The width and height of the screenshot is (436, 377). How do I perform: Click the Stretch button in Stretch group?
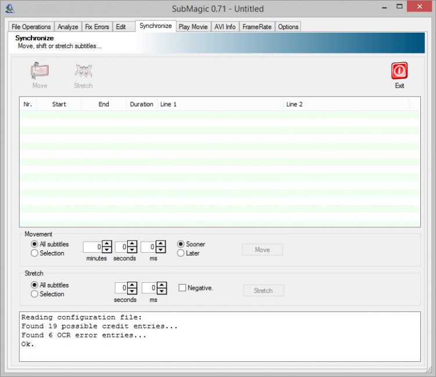[263, 290]
